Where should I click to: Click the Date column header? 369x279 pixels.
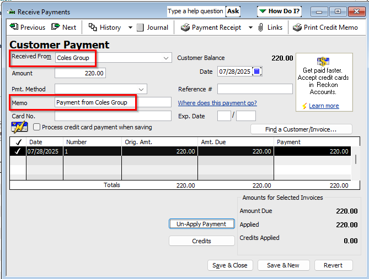tap(45, 142)
